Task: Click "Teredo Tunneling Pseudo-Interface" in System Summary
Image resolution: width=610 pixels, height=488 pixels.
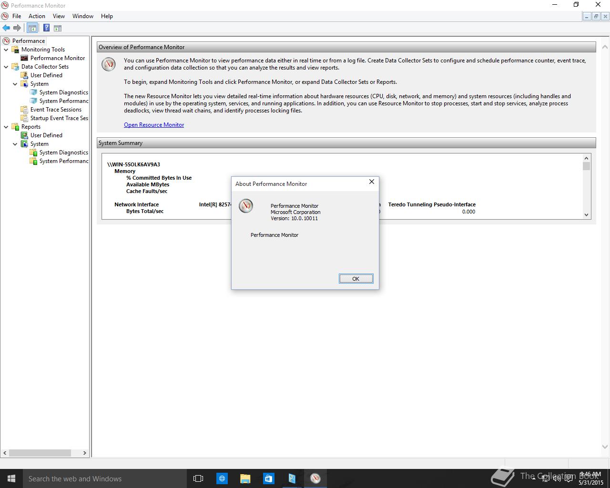Action: 432,204
